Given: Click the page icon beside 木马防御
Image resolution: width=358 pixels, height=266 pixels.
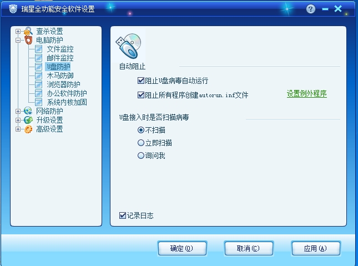Looking at the screenshot, I should coord(38,76).
